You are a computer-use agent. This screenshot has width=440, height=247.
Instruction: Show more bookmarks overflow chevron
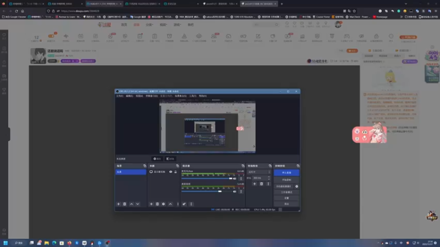[x=402, y=17]
